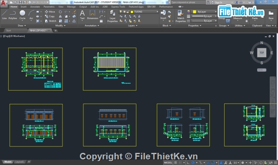Select the Polyline tool
278x165 pixels.
coord(13,14)
